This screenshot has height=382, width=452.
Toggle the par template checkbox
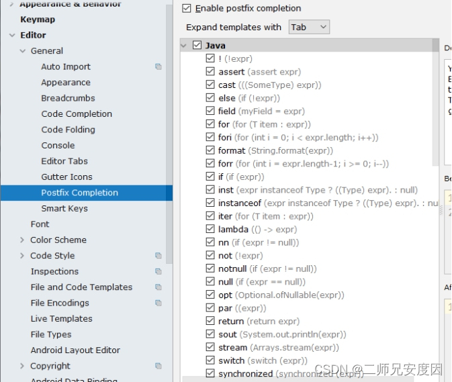pos(210,307)
